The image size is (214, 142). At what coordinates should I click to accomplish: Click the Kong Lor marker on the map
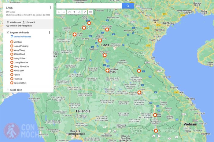(139, 71)
